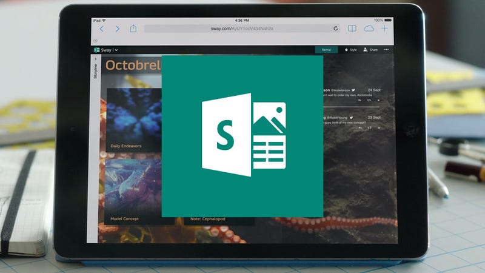Open the dropdown chevron beside Sway
The height and width of the screenshot is (273, 485).
pyautogui.click(x=116, y=50)
